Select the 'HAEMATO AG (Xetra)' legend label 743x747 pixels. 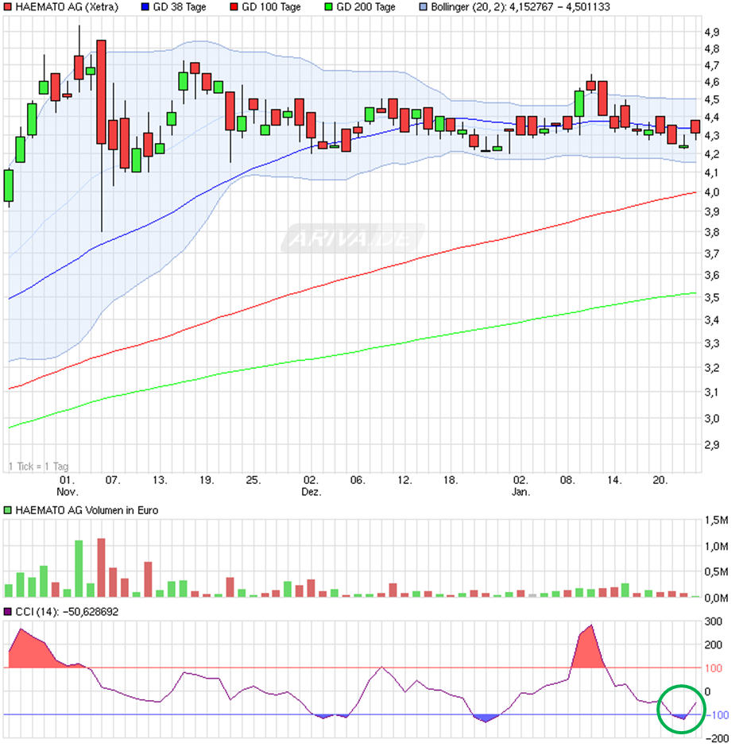(x=68, y=6)
